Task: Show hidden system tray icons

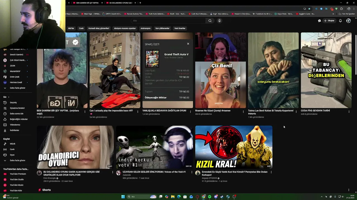Action: (x=322, y=197)
